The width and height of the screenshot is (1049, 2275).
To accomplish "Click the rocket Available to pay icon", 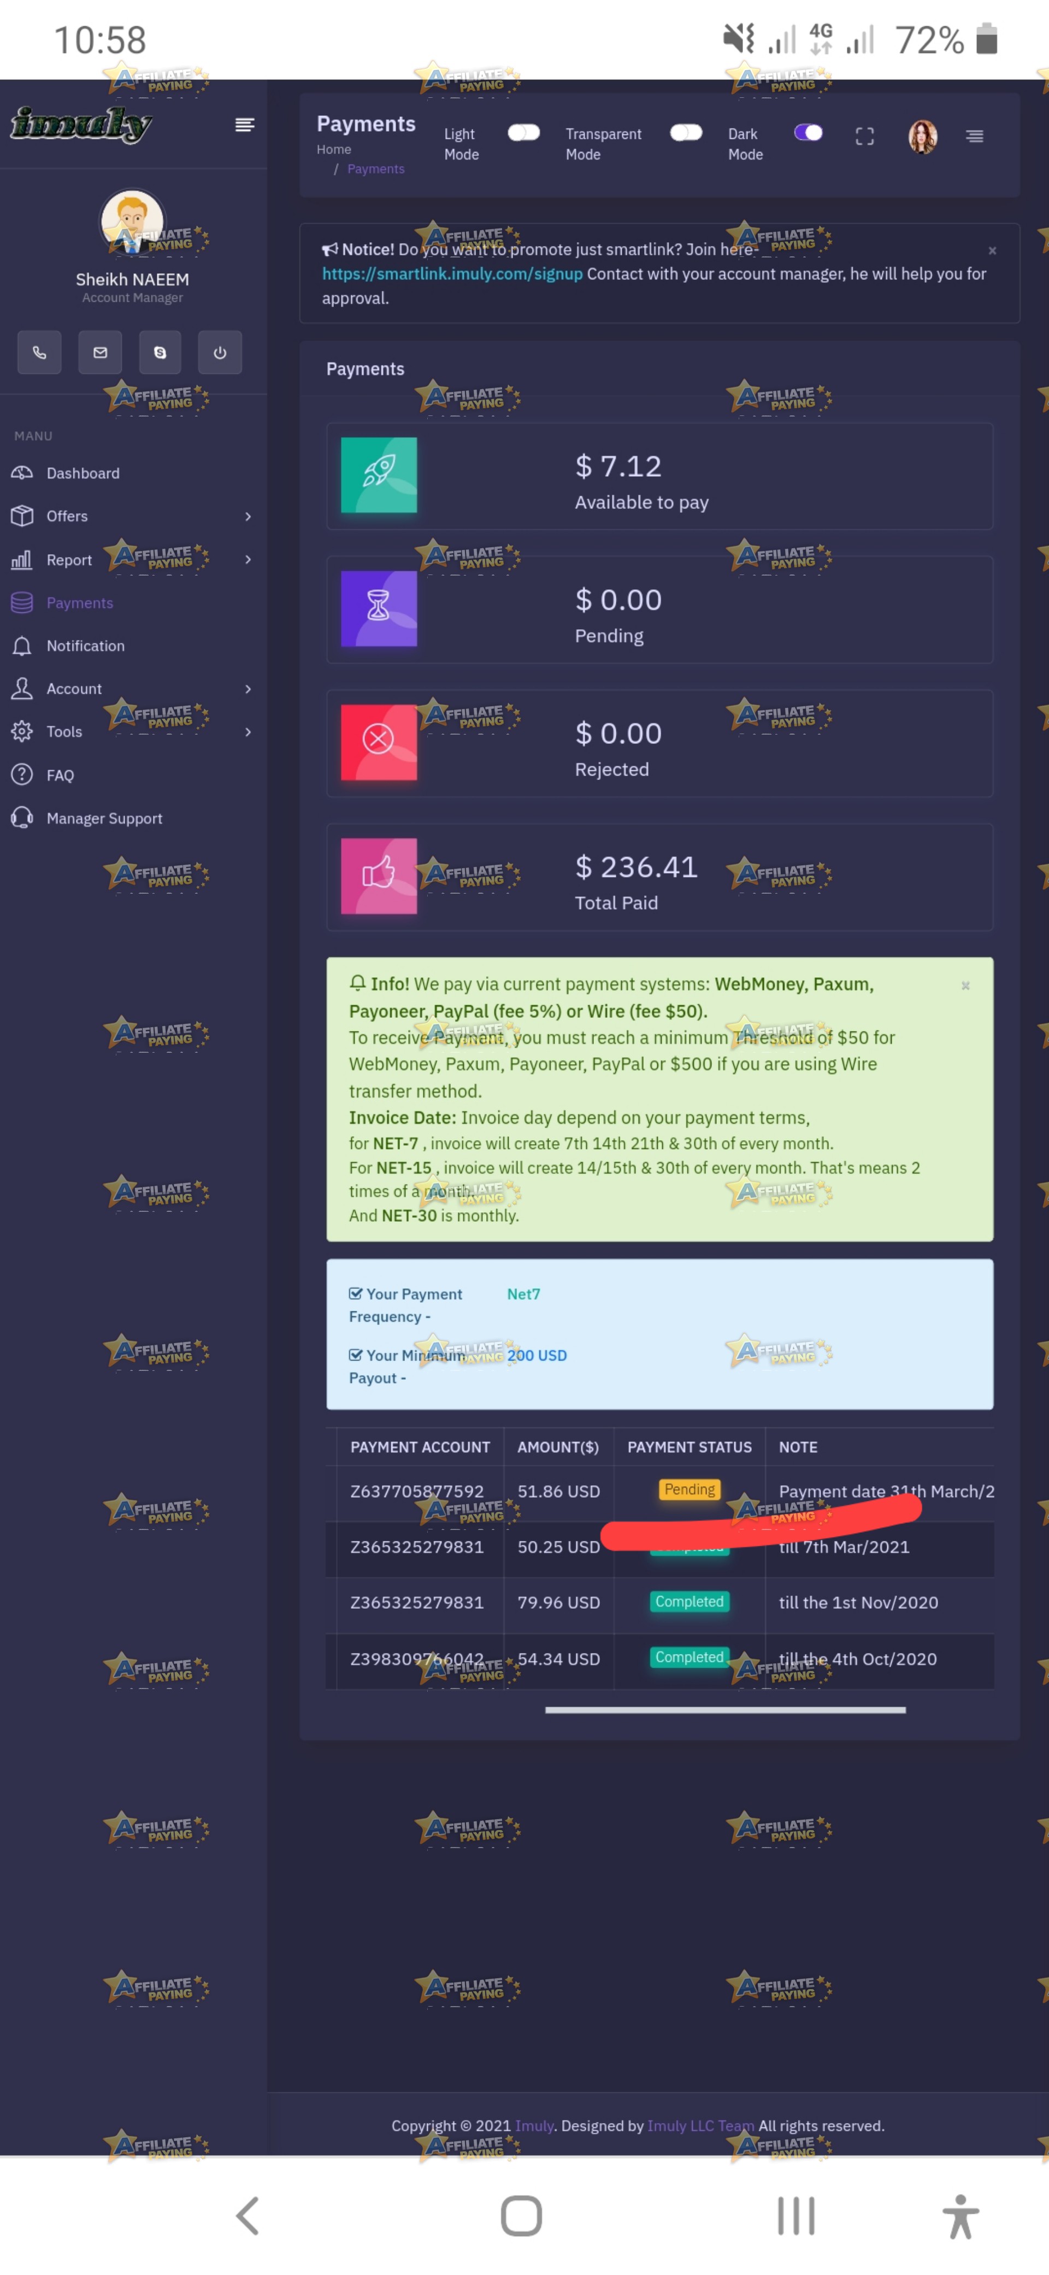I will click(379, 475).
